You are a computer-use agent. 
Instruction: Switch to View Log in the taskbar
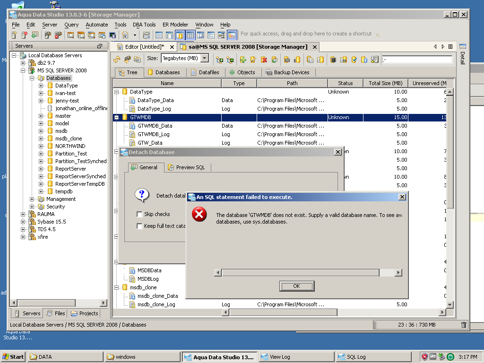(x=296, y=357)
